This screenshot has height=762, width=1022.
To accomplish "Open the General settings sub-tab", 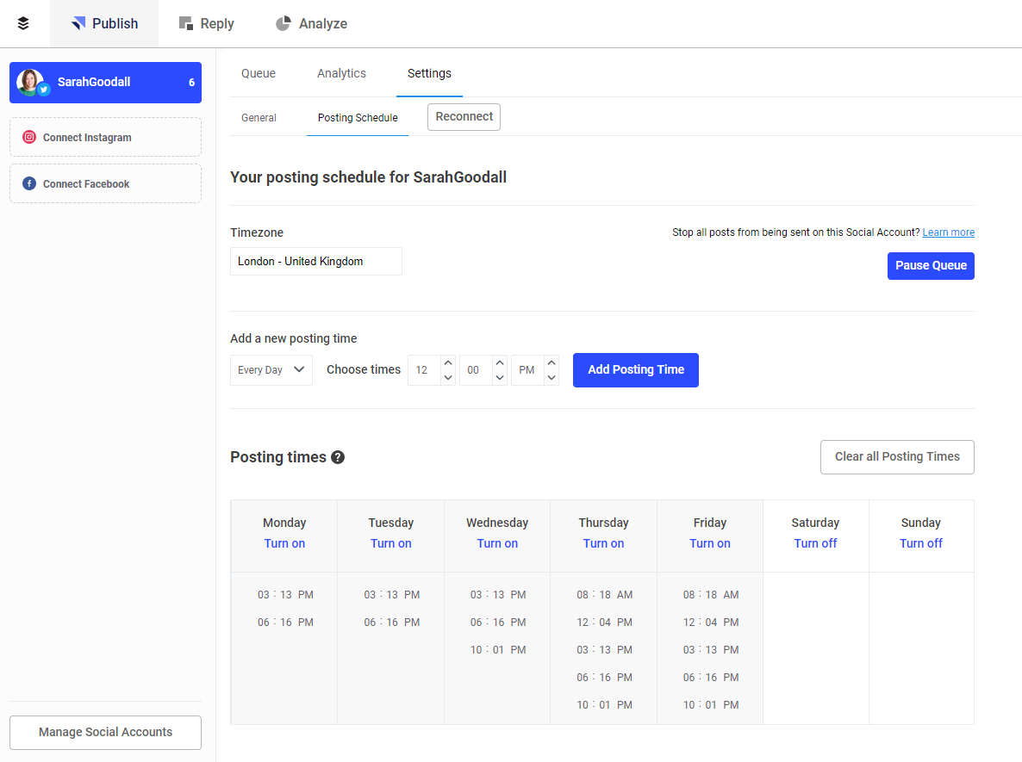I will tap(259, 117).
